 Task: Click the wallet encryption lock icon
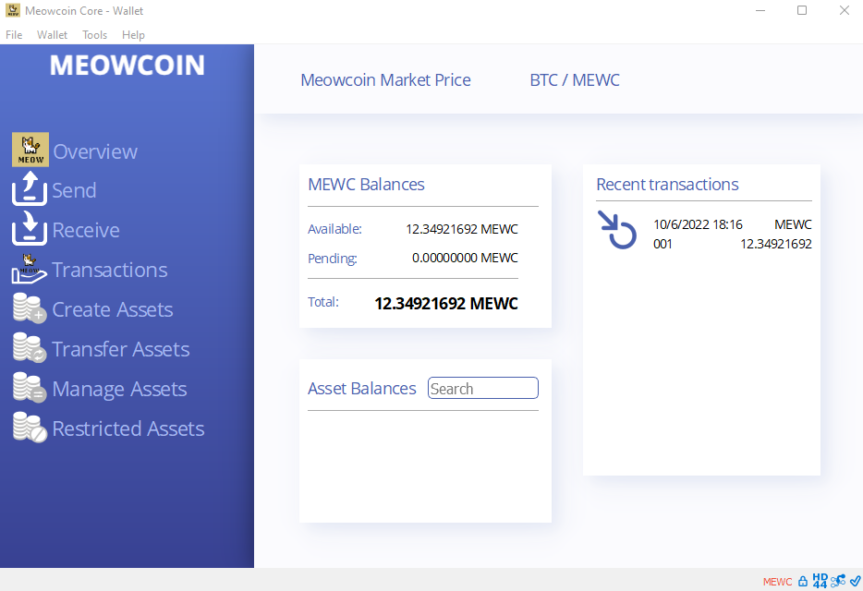pos(802,581)
